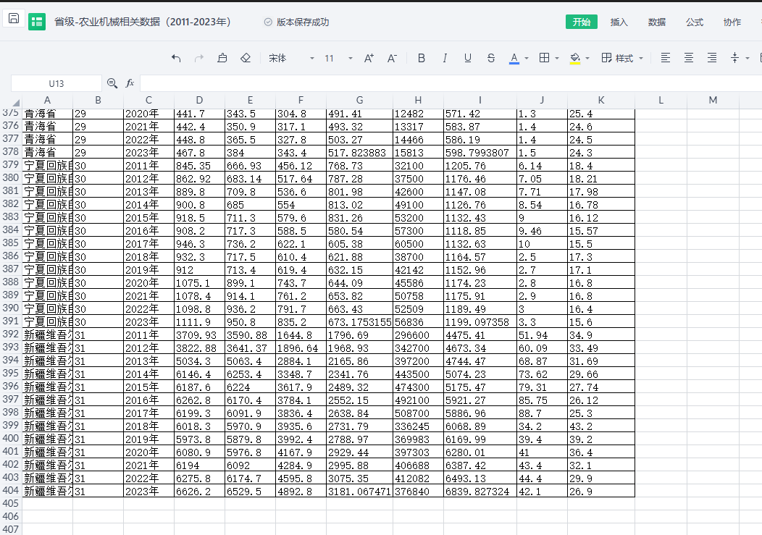Screen dimensions: 762x535
Task: Click the document title 省级-农业机械相关数据
Action: click(143, 22)
